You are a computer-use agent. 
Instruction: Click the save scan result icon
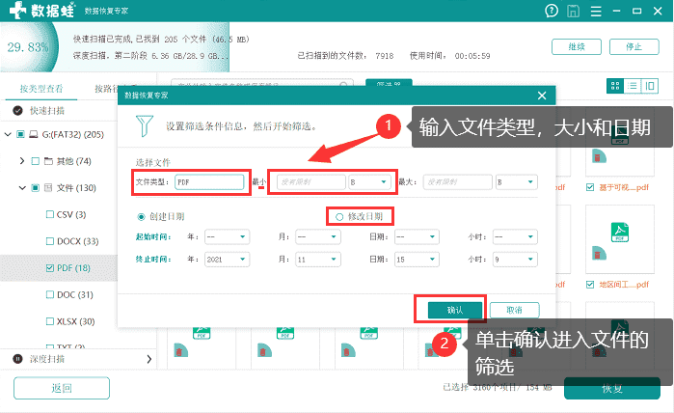click(x=573, y=11)
